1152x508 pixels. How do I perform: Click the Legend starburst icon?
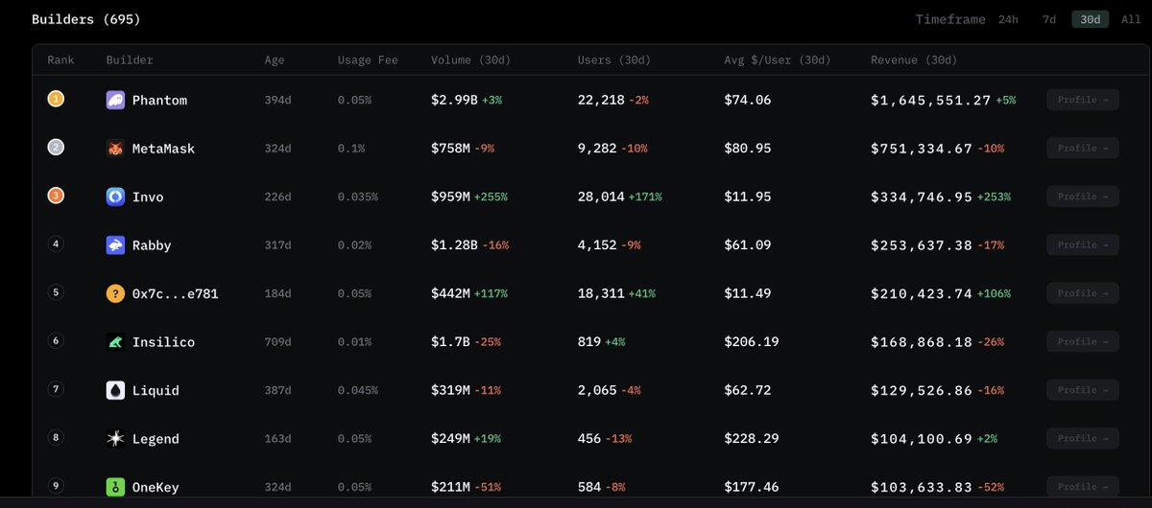coord(115,438)
